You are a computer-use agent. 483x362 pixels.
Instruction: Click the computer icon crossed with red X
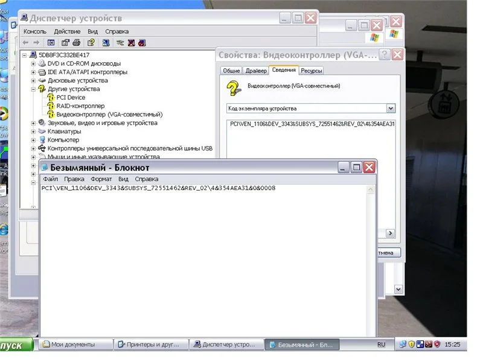(131, 43)
